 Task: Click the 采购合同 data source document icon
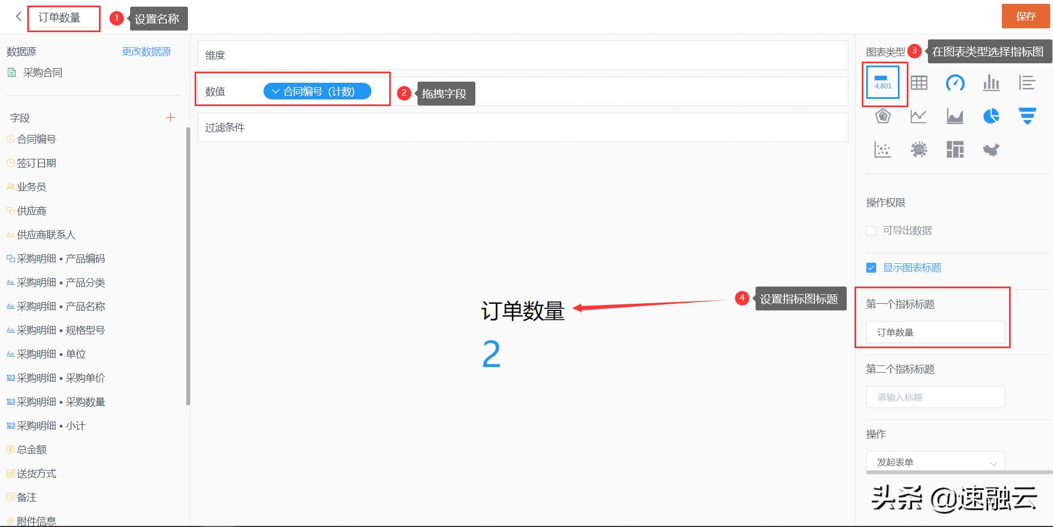[x=11, y=73]
